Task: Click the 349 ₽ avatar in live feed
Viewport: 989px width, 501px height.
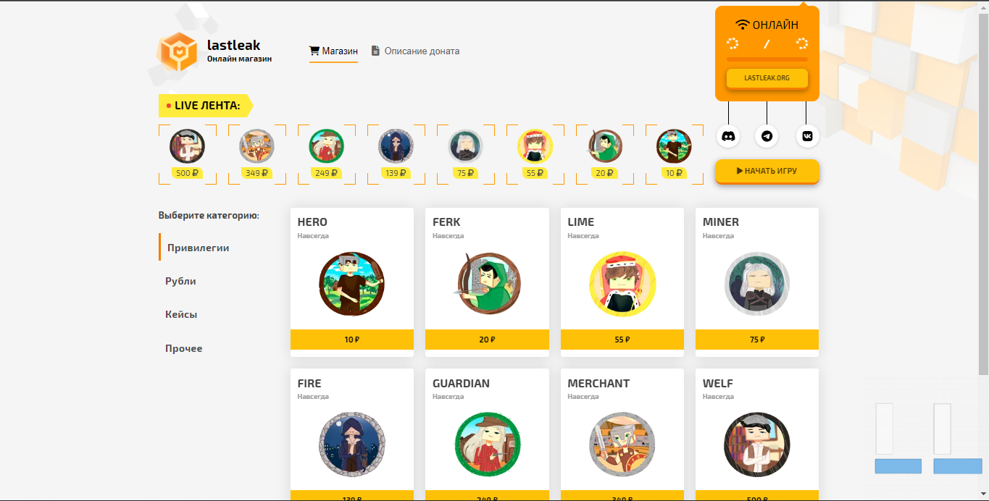Action: [x=257, y=146]
